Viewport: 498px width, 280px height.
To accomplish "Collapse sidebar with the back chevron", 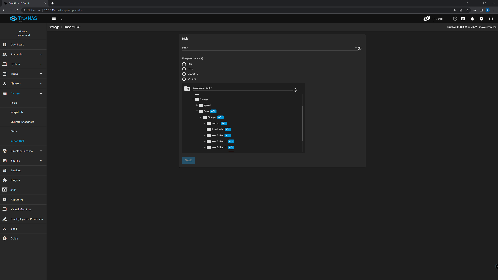I will 61,19.
